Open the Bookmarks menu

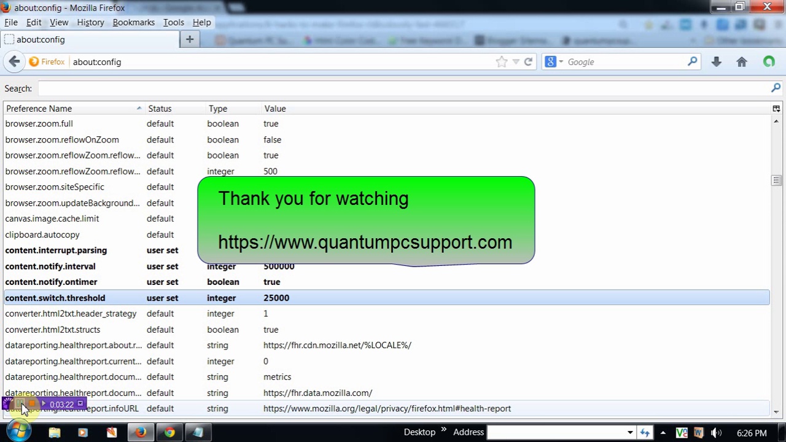pyautogui.click(x=133, y=22)
